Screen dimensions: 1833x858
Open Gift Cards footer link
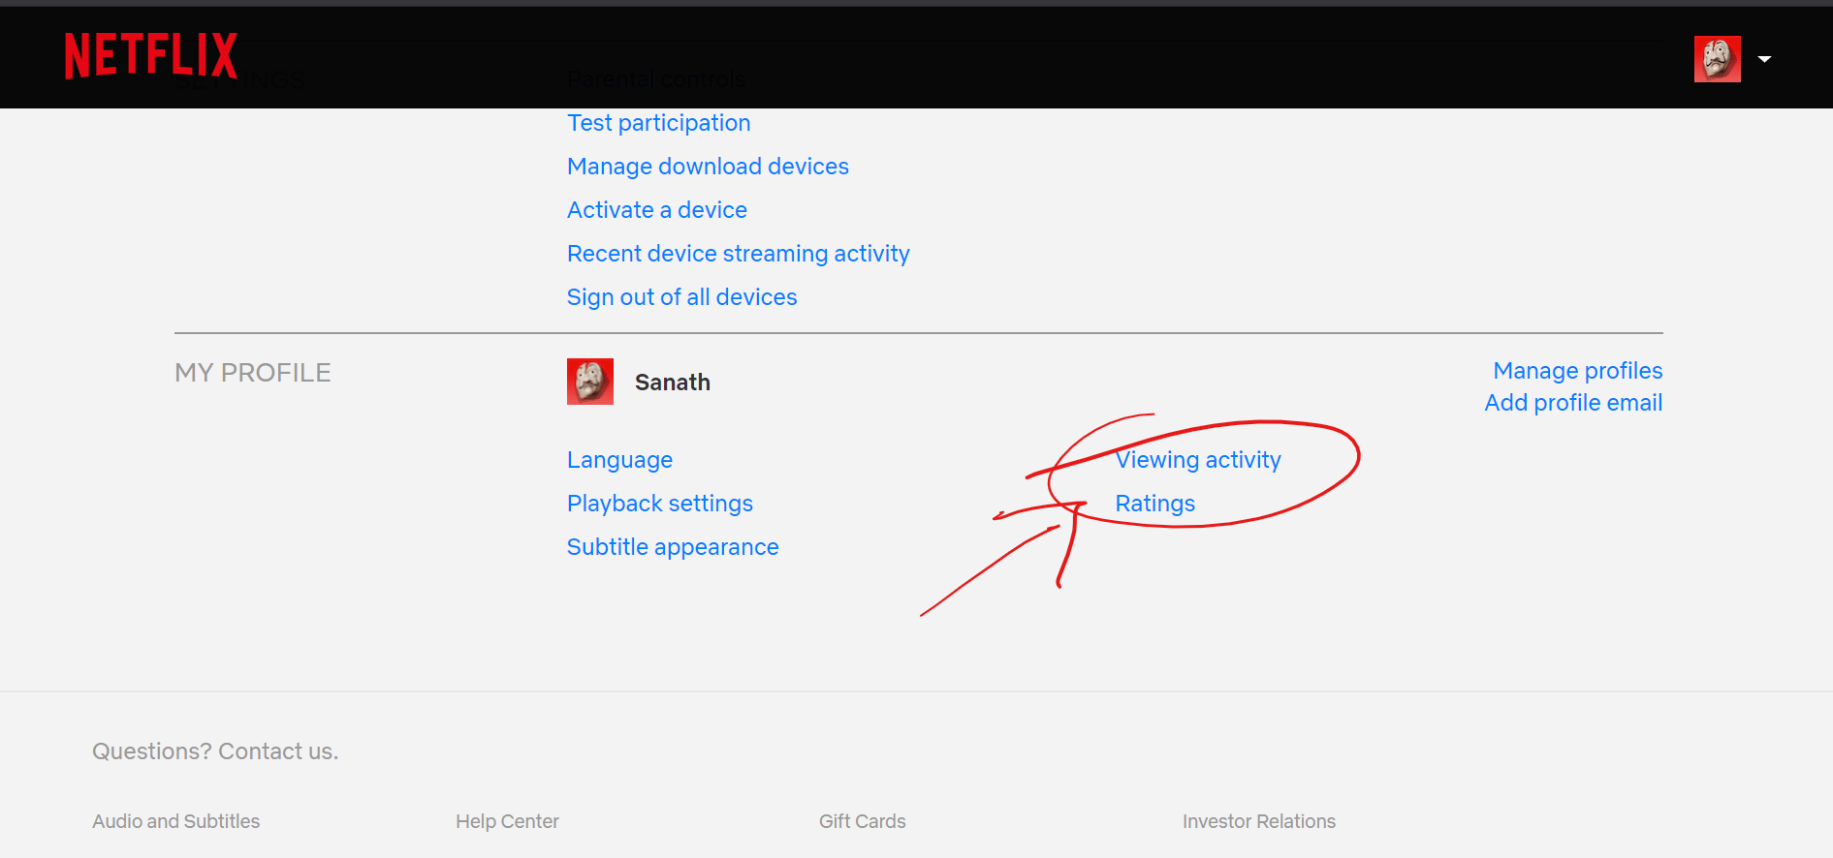pos(862,821)
